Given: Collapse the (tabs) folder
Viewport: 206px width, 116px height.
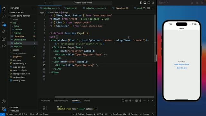Looking at the screenshot, I should (16, 26).
